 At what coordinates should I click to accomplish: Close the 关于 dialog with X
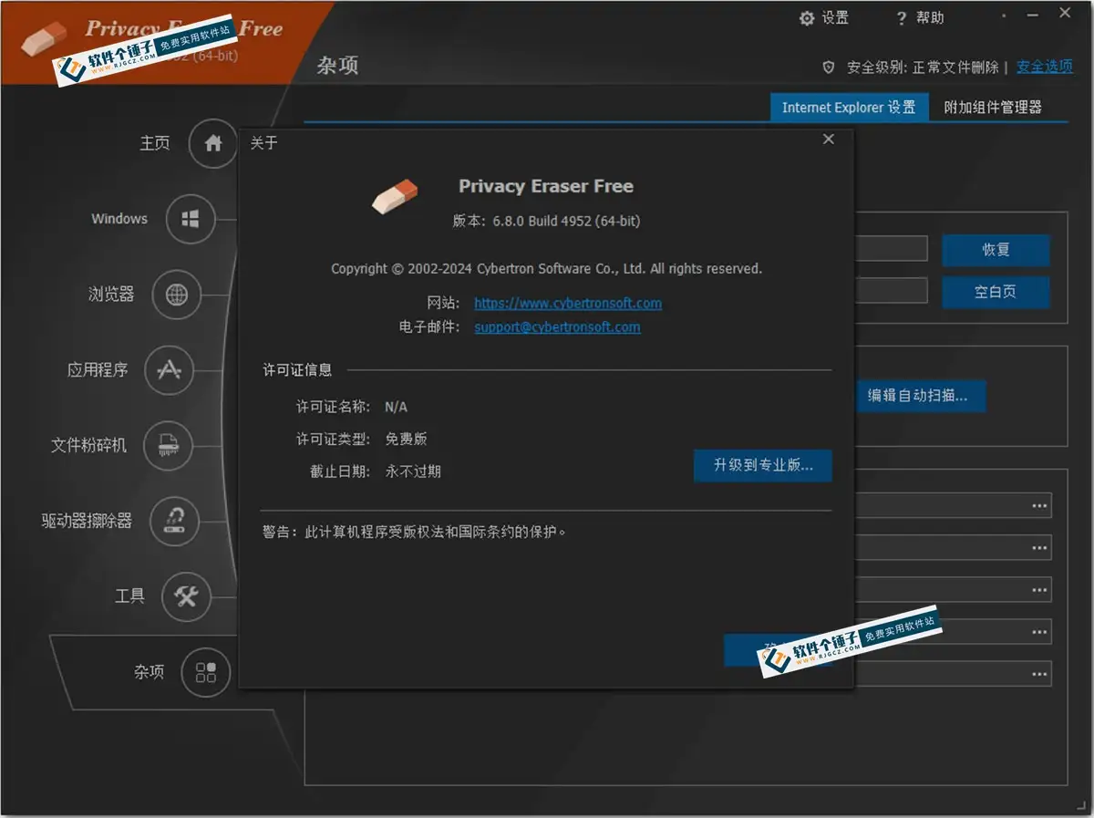[828, 140]
